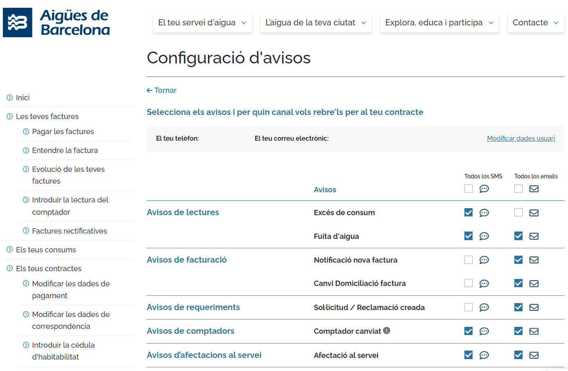568x371 pixels.
Task: Open Introduir la cèdula d'habitabilitat
Action: 63,351
